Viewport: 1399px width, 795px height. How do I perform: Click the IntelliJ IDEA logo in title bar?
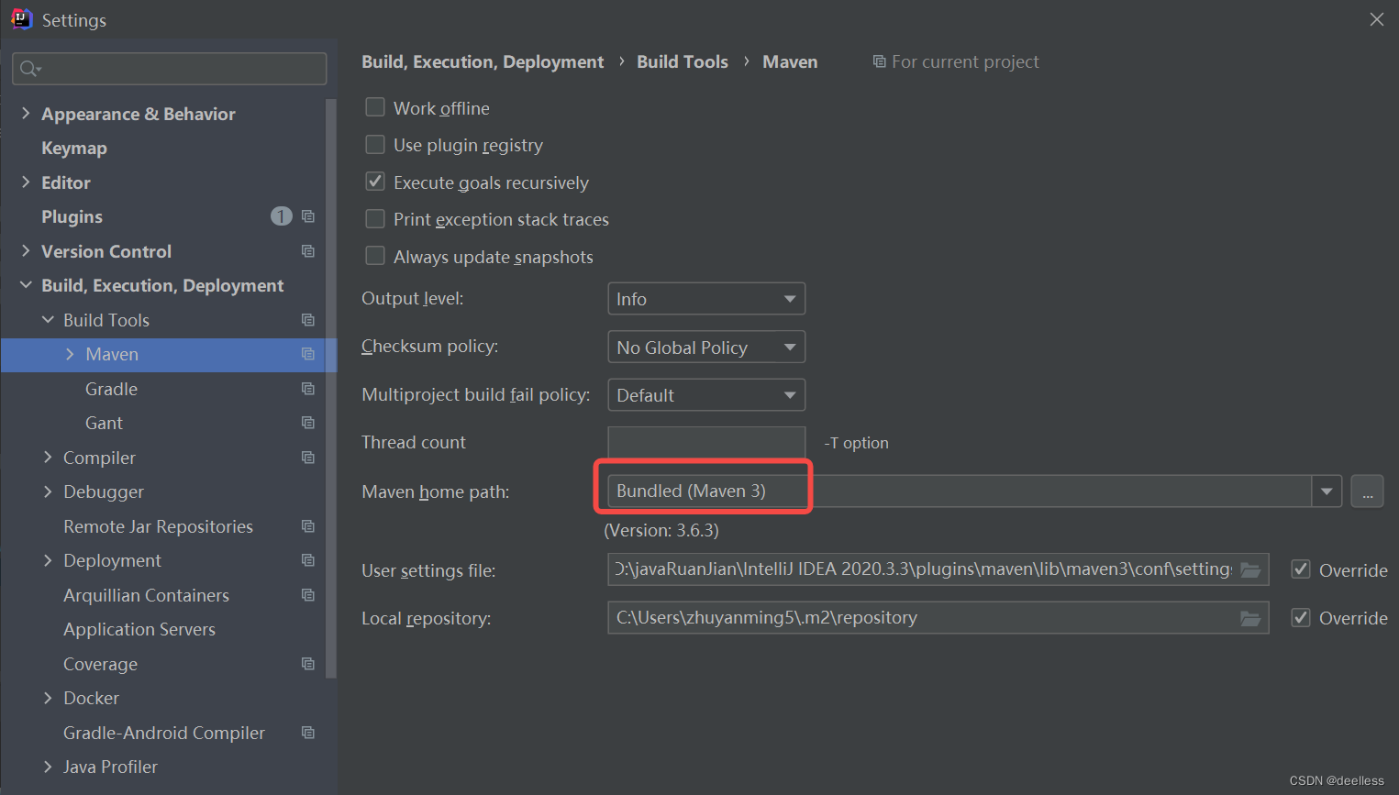click(21, 19)
